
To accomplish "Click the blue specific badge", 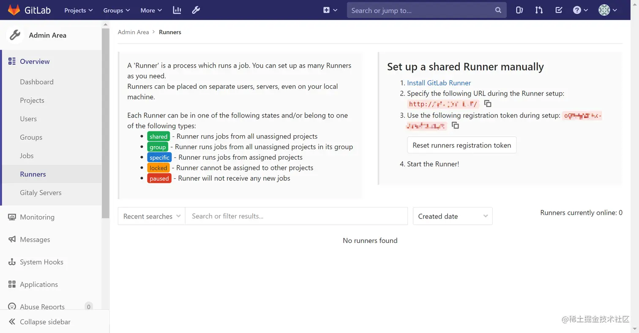I will [159, 157].
